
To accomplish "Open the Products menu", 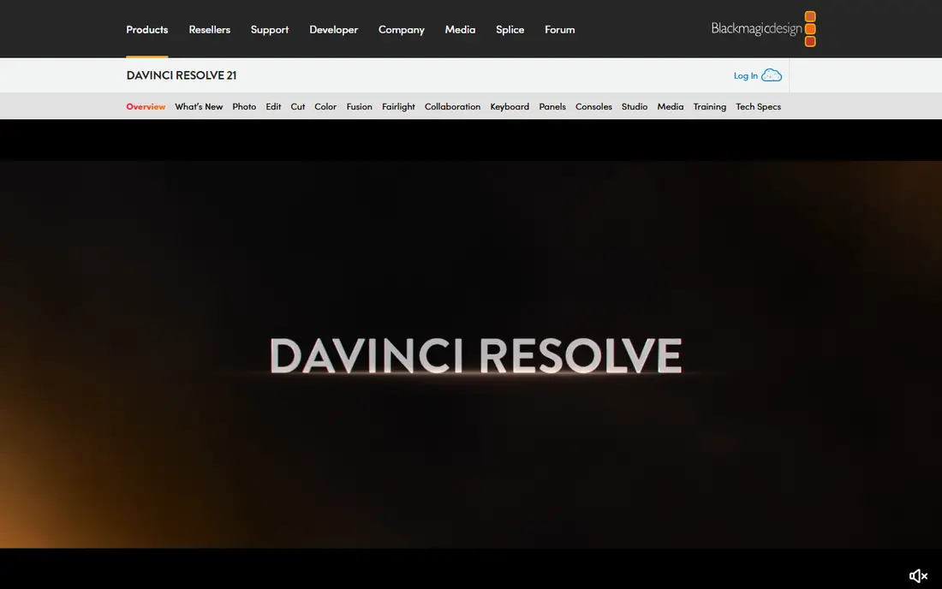I will coord(147,29).
